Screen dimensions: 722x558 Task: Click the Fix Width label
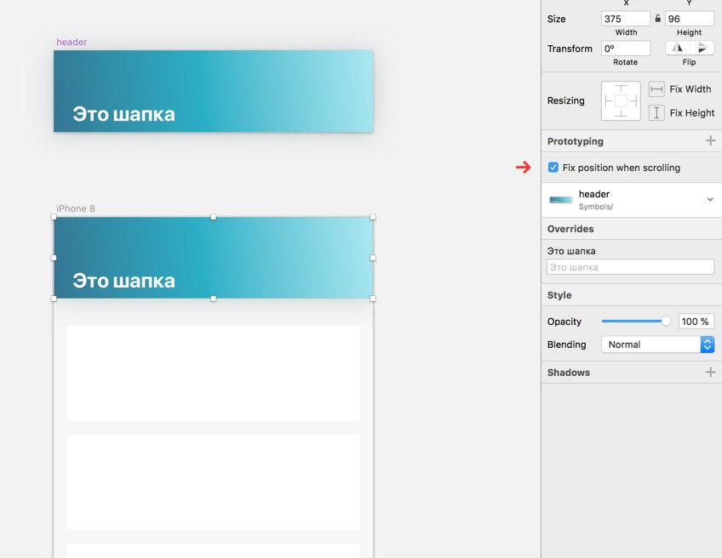tap(690, 88)
